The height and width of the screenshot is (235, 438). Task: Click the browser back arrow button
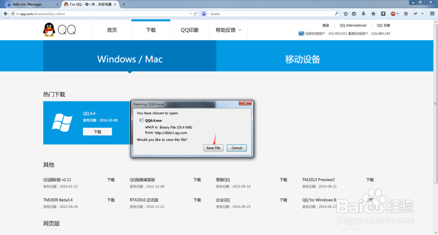5,14
